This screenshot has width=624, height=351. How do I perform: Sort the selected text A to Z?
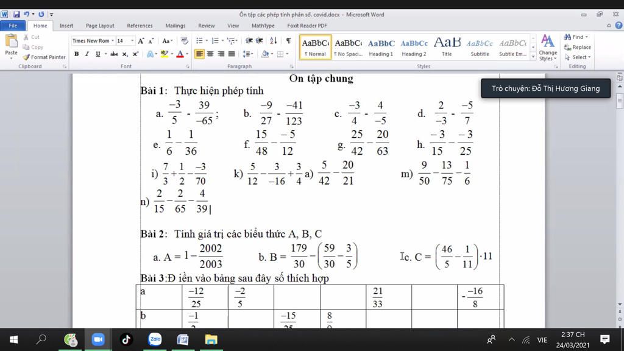point(274,41)
